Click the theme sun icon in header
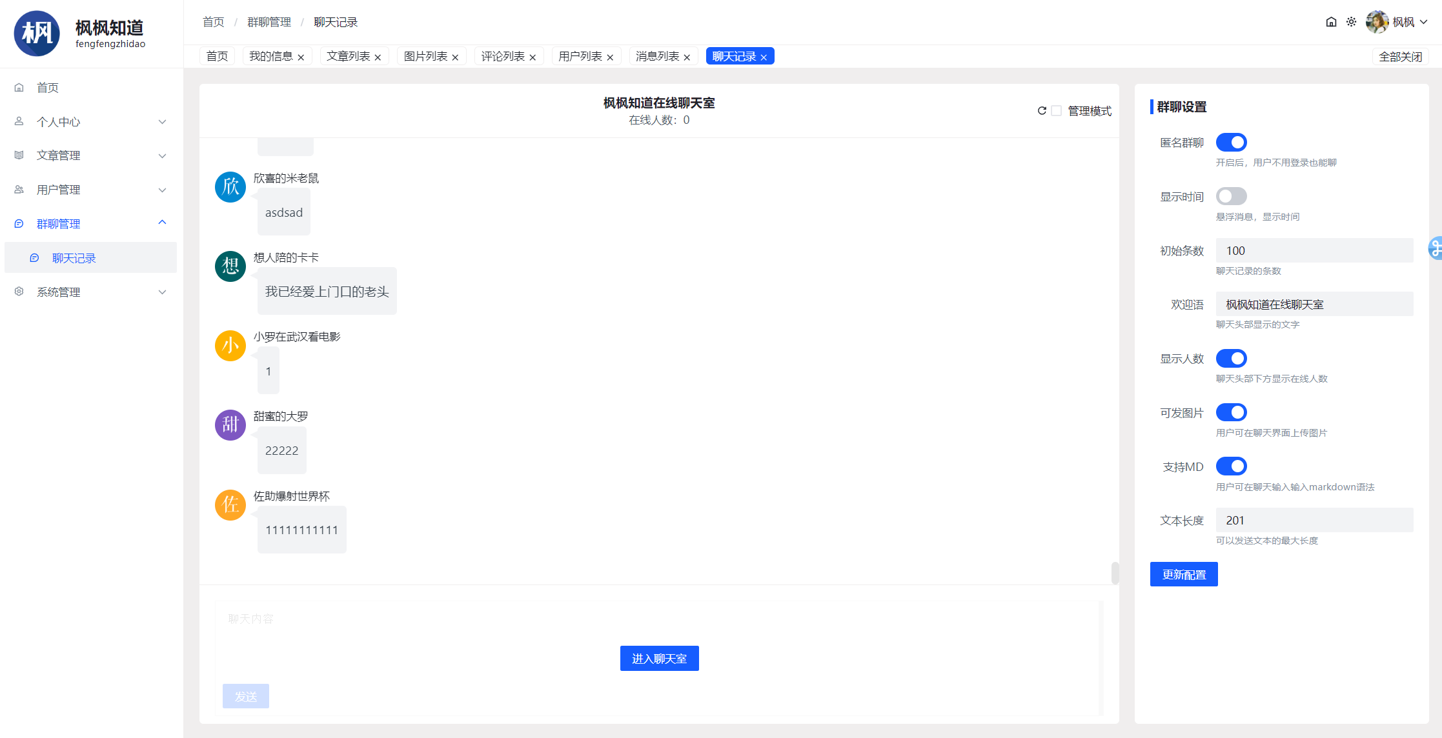Viewport: 1442px width, 738px height. pyautogui.click(x=1351, y=22)
